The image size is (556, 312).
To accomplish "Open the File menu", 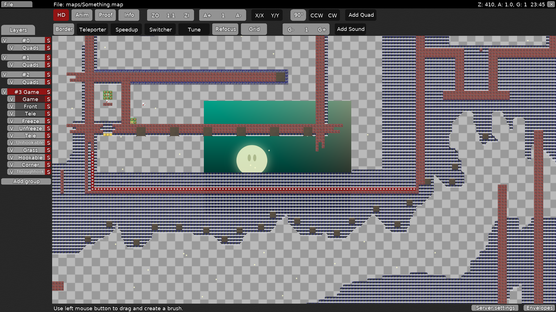I will [16, 4].
